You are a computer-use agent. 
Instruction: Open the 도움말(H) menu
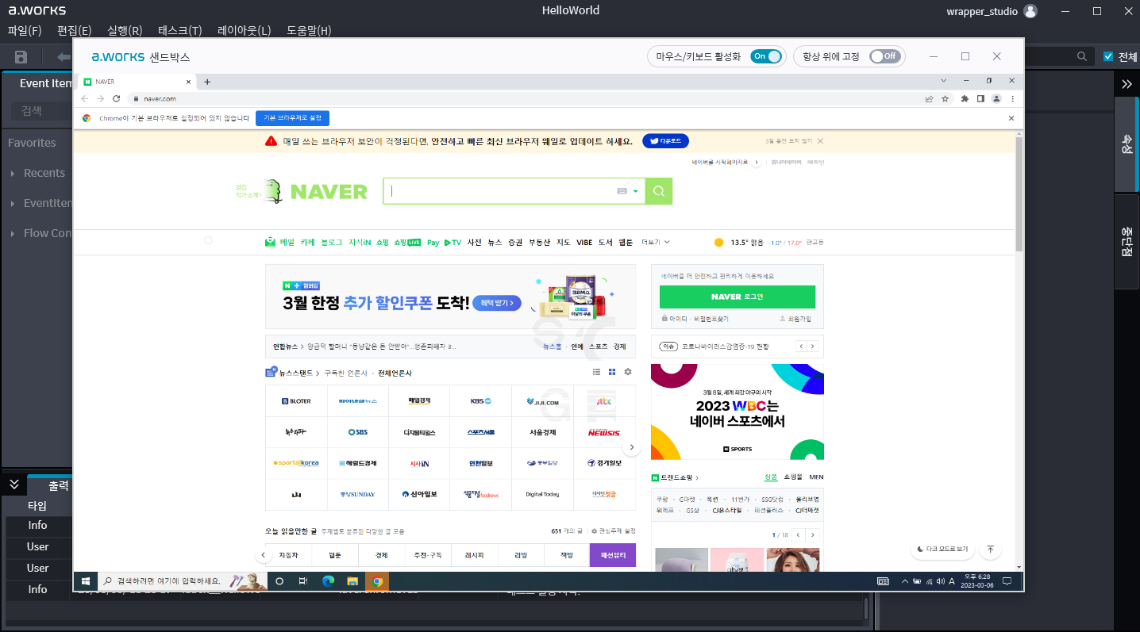[309, 30]
